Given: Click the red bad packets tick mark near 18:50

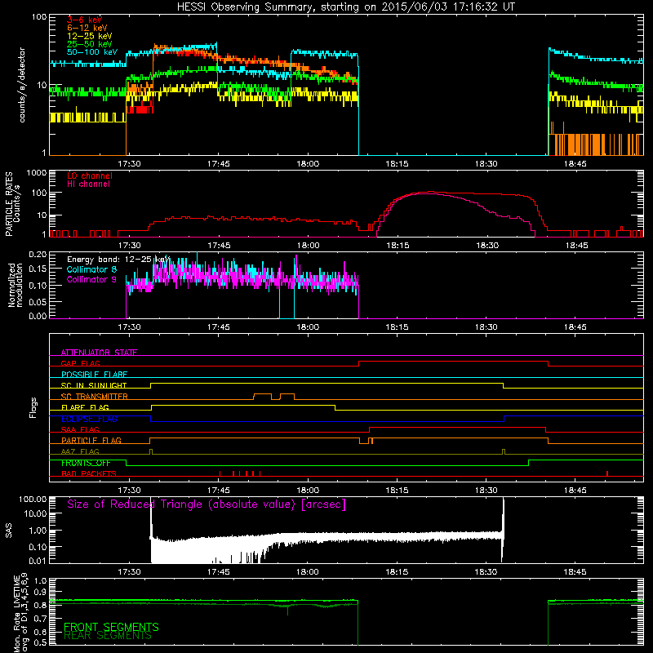Looking at the screenshot, I should pos(607,473).
